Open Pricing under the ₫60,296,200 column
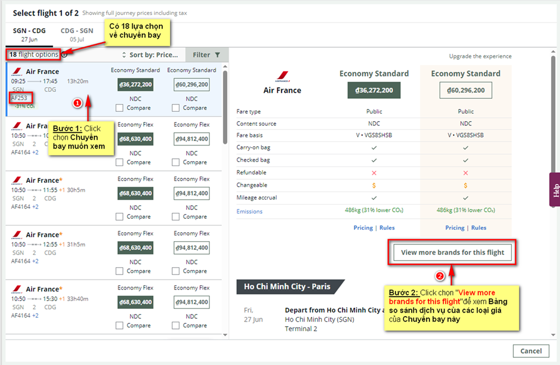Screen dimensions: 560x365 (x=454, y=228)
